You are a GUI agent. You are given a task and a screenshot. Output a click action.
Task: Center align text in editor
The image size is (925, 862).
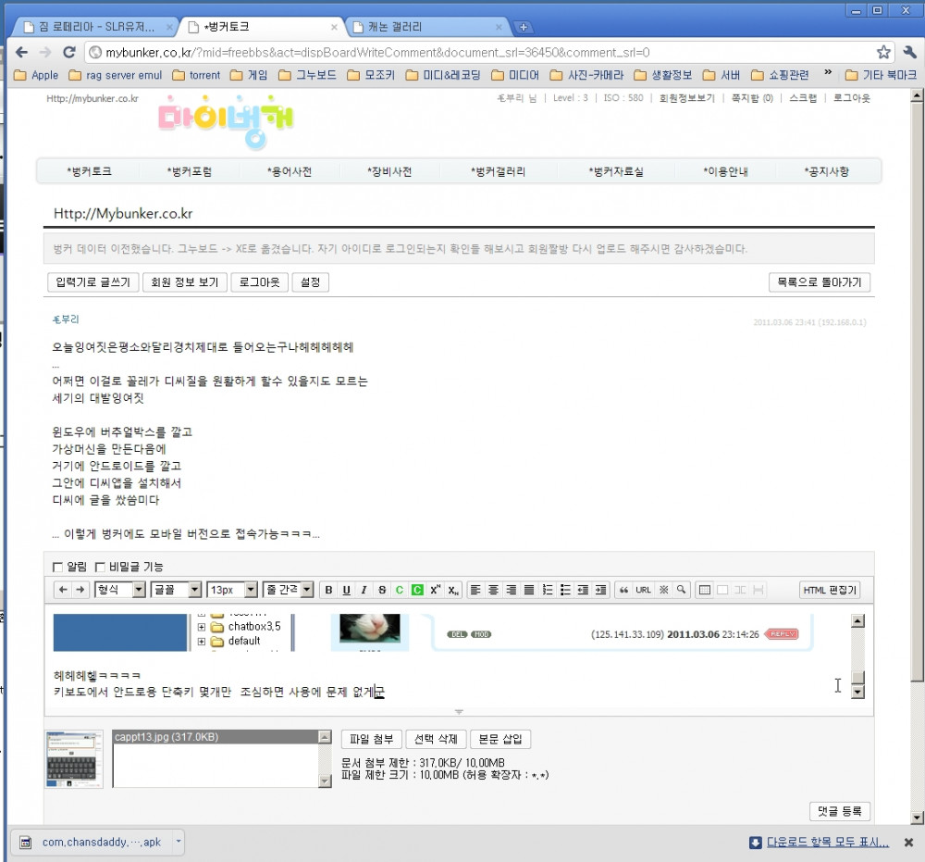pyautogui.click(x=493, y=590)
